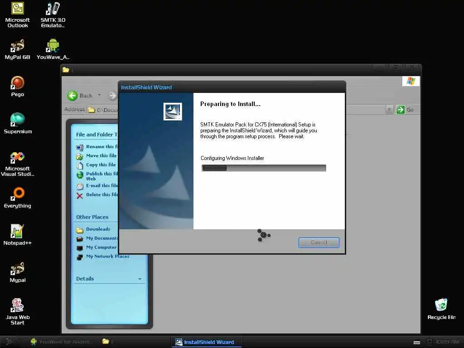Open the Address bar dropdown arrow
The image size is (464, 348).
pyautogui.click(x=389, y=110)
